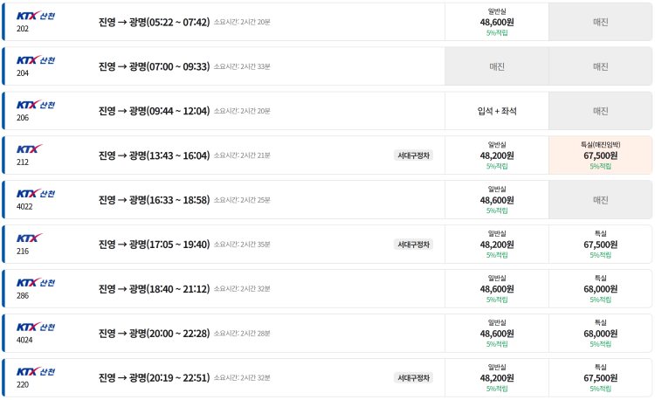
Task: Click the KTX logo for train 216
Action: [x=30, y=238]
